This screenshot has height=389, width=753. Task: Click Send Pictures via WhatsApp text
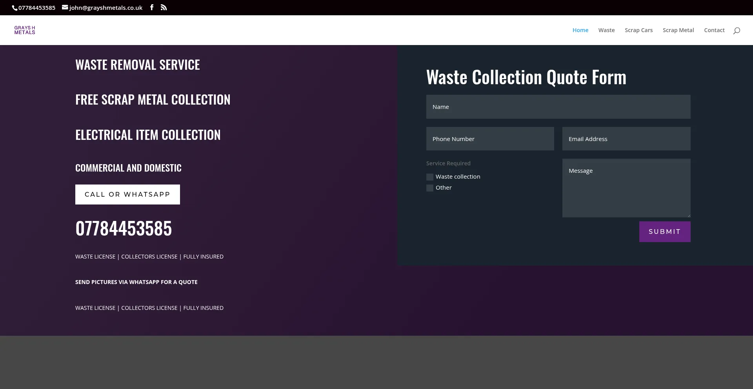coord(136,282)
